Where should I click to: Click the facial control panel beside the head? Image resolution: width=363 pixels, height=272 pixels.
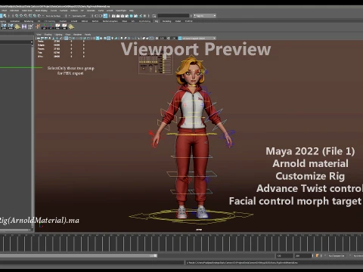pyautogui.click(x=155, y=64)
